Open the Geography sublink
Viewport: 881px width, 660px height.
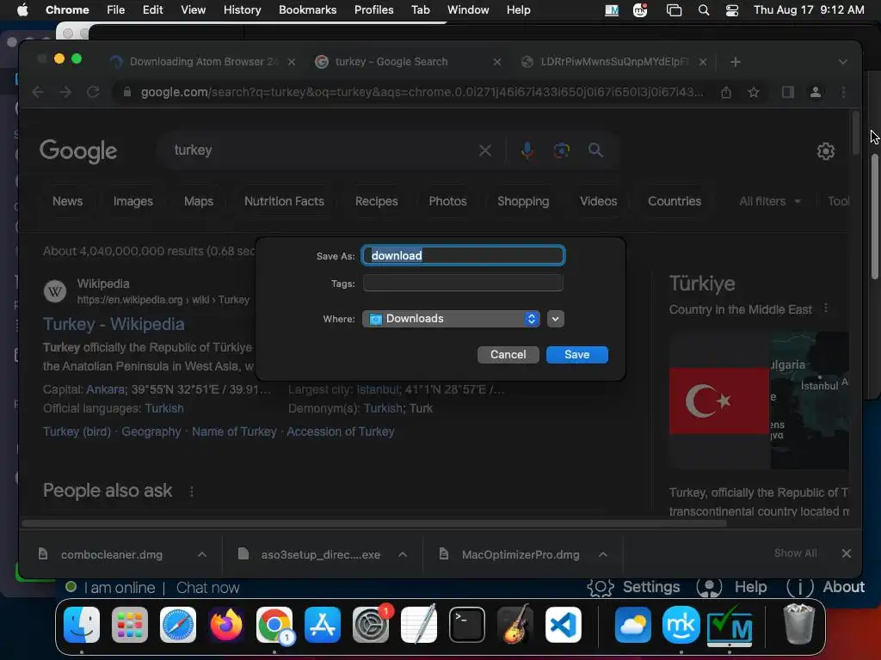click(151, 431)
